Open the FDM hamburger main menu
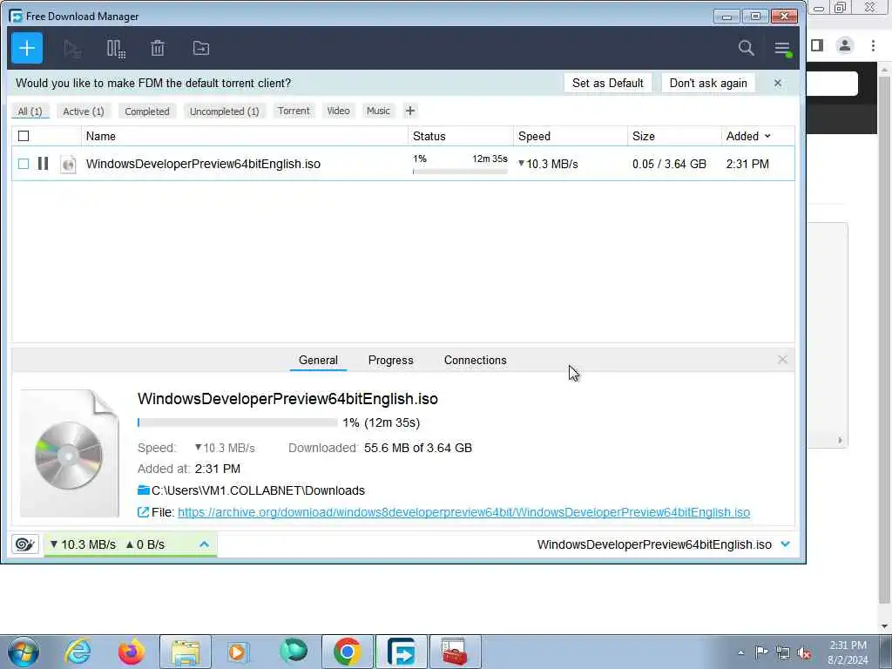 (x=783, y=49)
